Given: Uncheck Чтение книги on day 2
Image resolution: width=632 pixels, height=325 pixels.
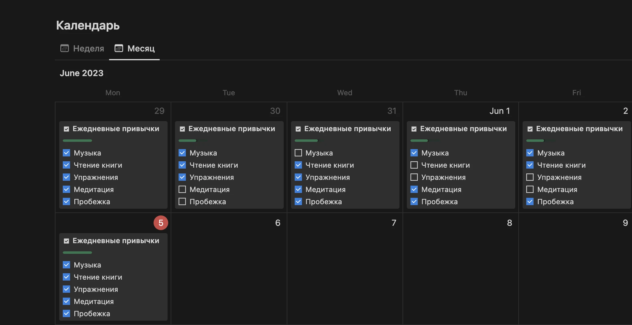Looking at the screenshot, I should tap(530, 165).
